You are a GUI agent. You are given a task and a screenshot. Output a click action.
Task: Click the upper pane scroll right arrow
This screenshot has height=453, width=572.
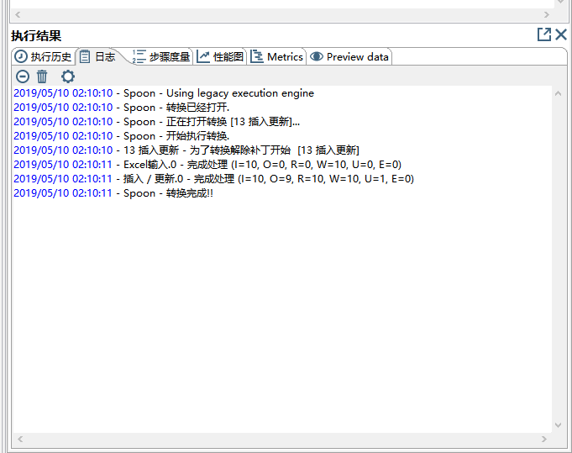pos(546,14)
